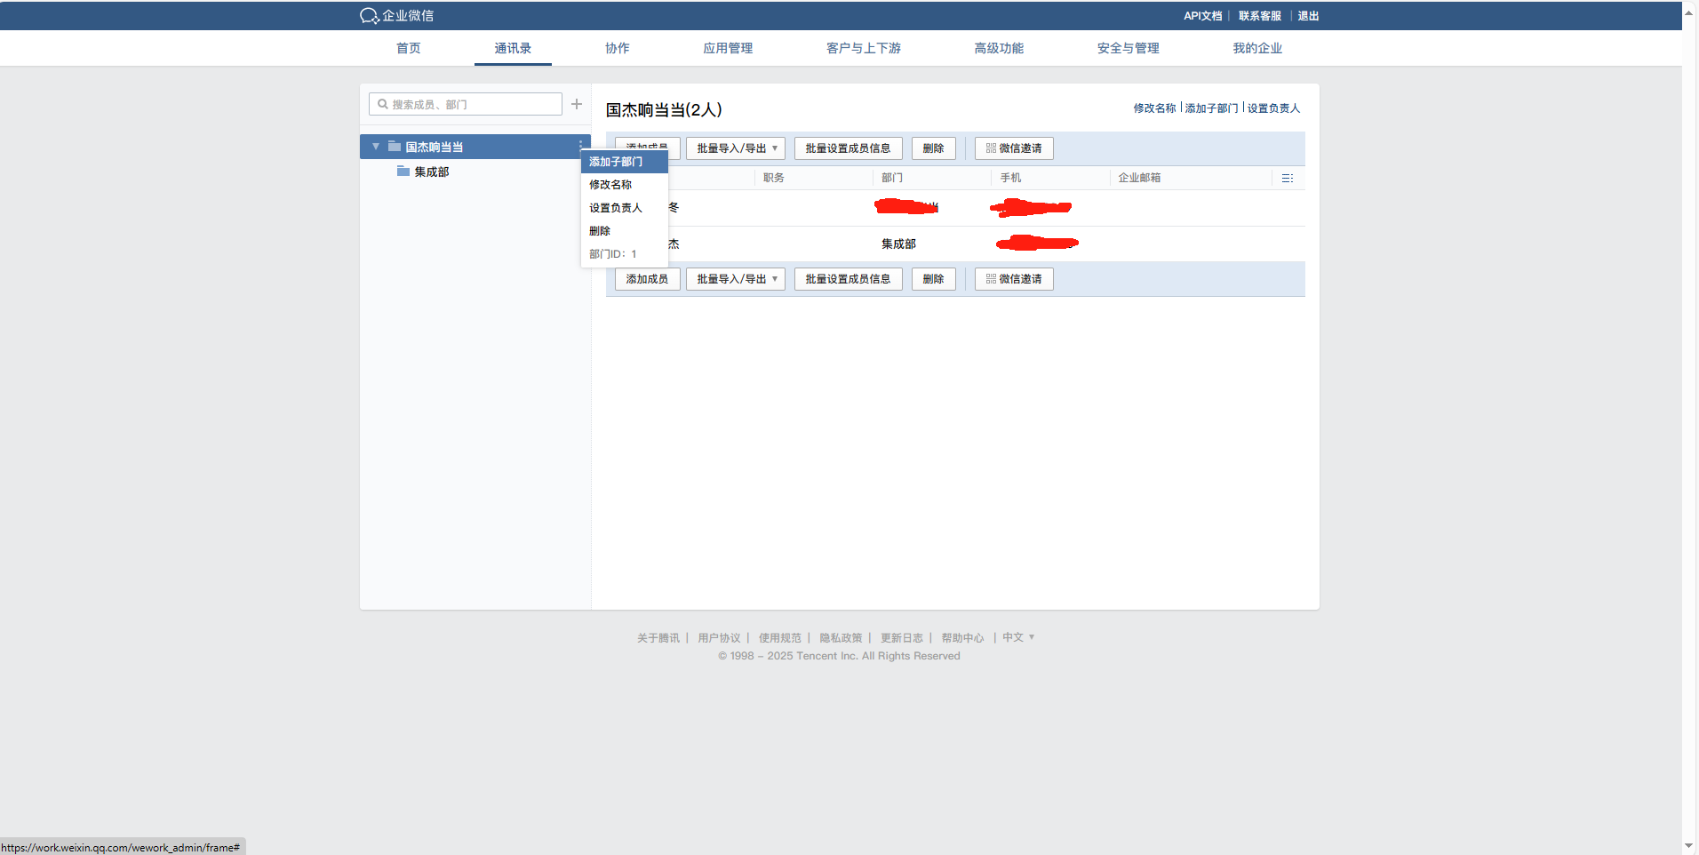1699x855 pixels.
Task: Click the 修改名称 link beside the title
Action: tap(1154, 108)
